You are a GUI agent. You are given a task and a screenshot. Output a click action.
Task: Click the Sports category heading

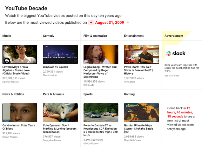88,94
